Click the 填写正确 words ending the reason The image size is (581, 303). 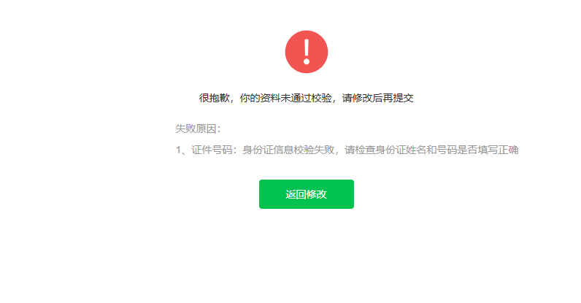click(498, 150)
